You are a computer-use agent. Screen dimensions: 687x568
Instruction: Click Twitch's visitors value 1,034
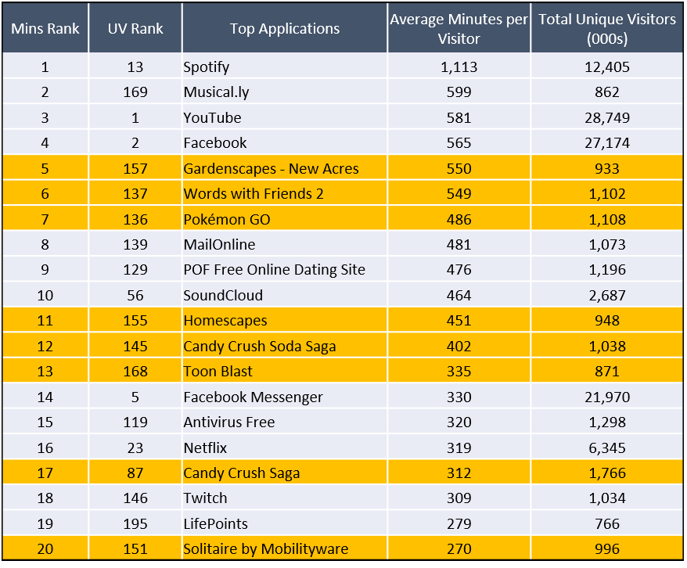tap(607, 498)
